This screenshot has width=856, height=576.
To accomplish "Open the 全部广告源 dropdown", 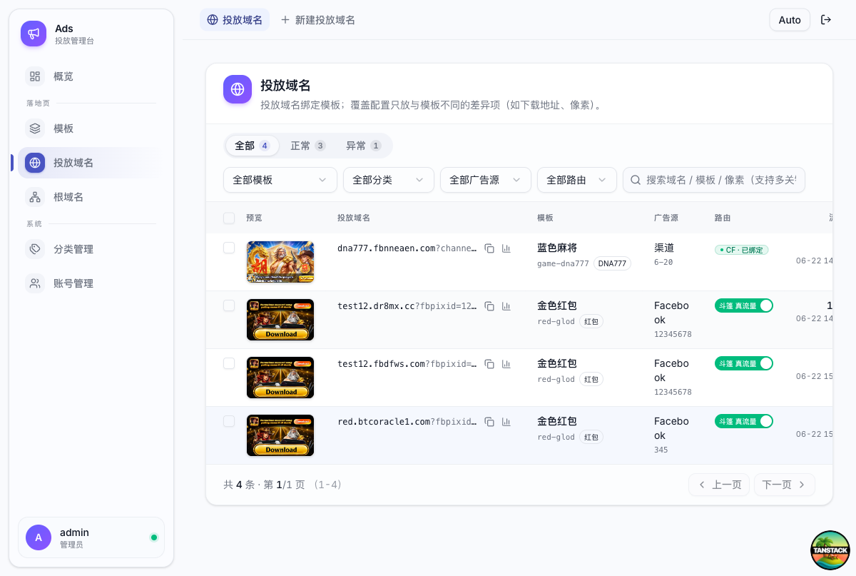I will point(486,180).
